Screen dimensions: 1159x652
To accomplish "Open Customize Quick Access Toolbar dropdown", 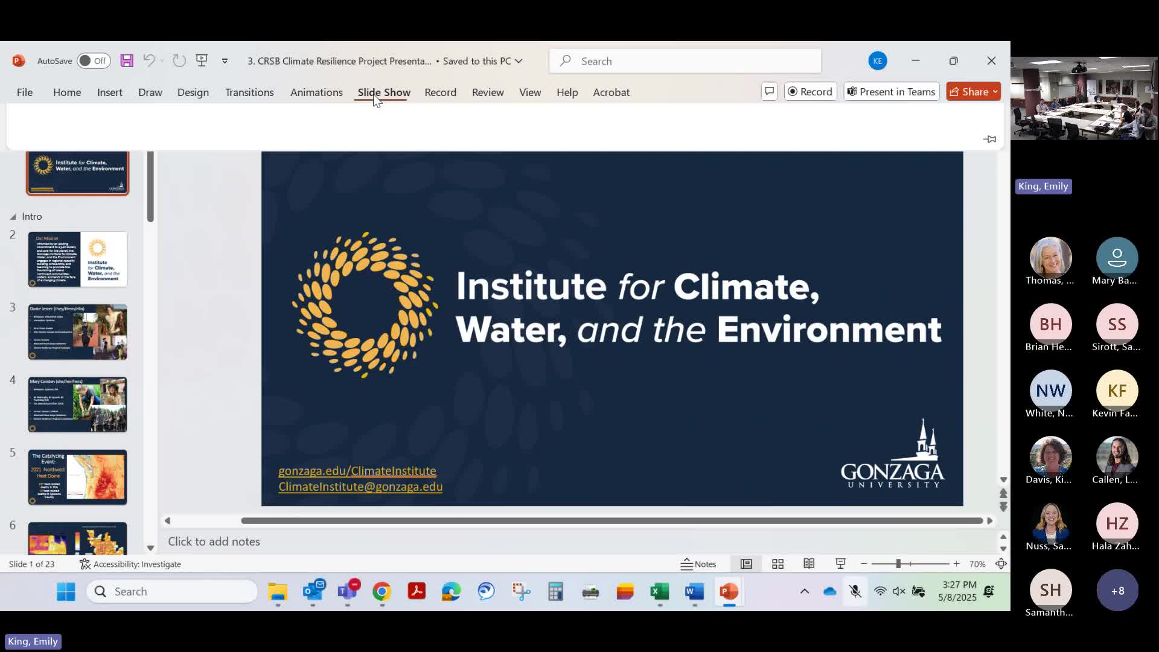I will [225, 61].
